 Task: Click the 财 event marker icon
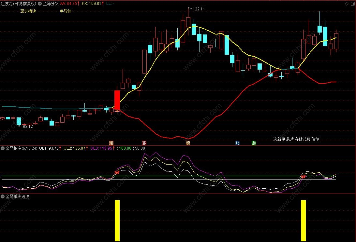tap(237, 143)
